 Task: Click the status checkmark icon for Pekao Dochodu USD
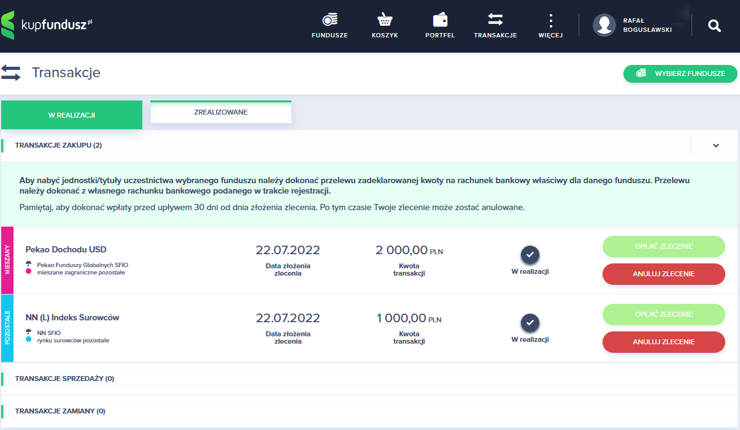(x=530, y=254)
